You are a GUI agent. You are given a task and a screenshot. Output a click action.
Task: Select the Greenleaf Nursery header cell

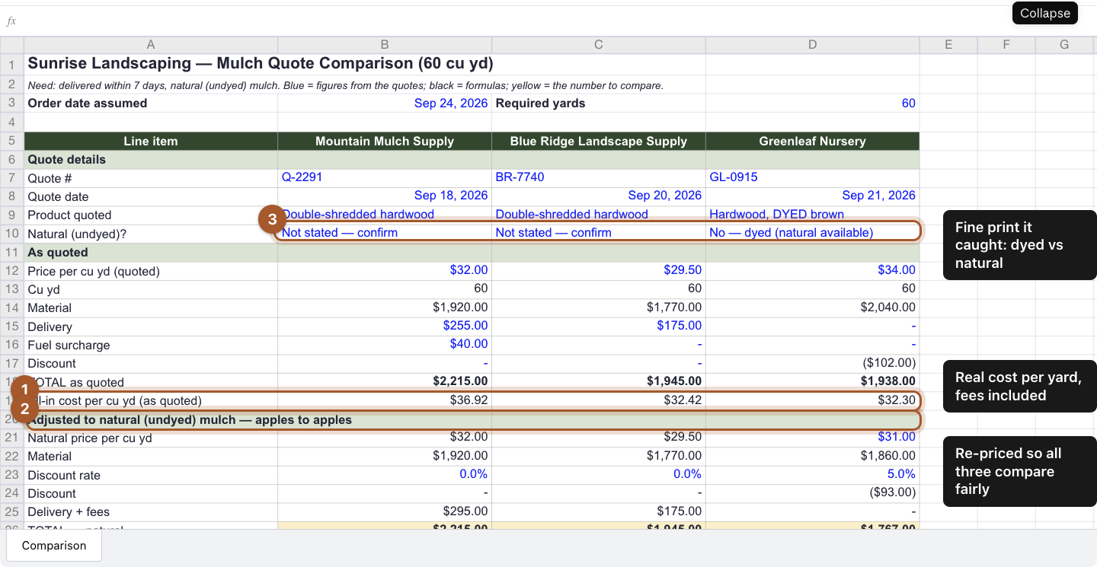813,141
